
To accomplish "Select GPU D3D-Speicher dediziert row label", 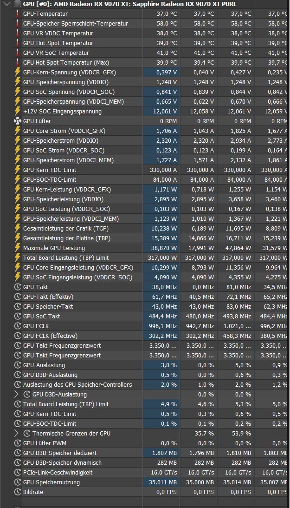I will pyautogui.click(x=60, y=453).
